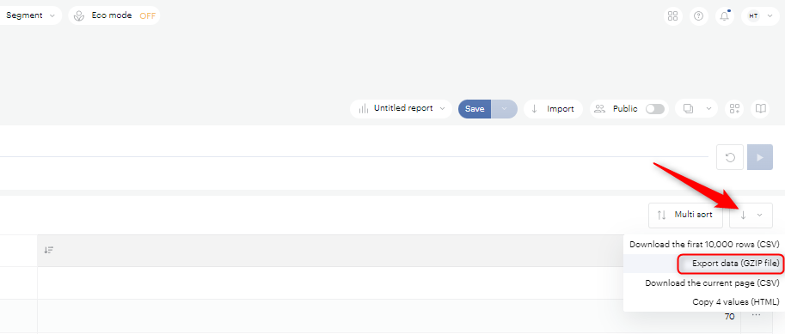Click the Multi sort button
The height and width of the screenshot is (334, 785).
point(686,215)
